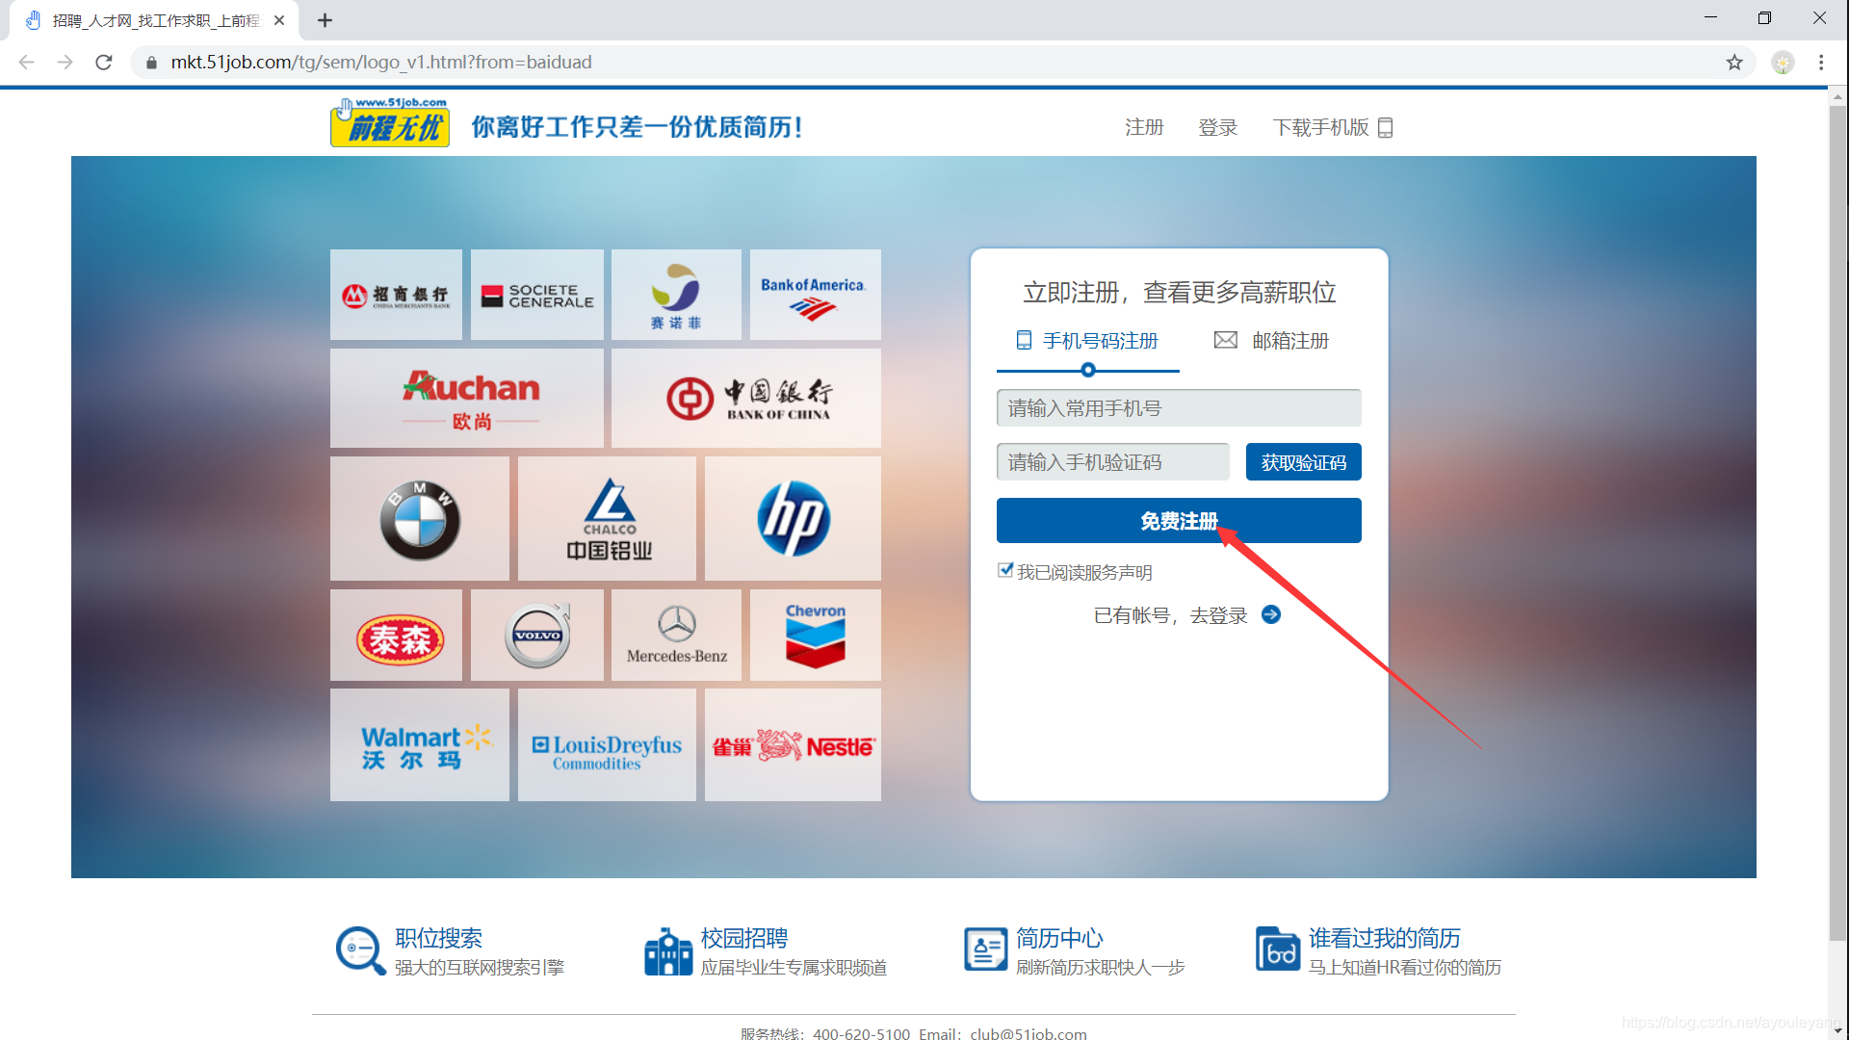
Task: Click 下载手机版 link
Action: pyautogui.click(x=1320, y=127)
